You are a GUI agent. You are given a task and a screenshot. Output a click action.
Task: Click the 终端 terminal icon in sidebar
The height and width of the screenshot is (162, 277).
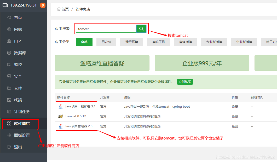(9, 100)
